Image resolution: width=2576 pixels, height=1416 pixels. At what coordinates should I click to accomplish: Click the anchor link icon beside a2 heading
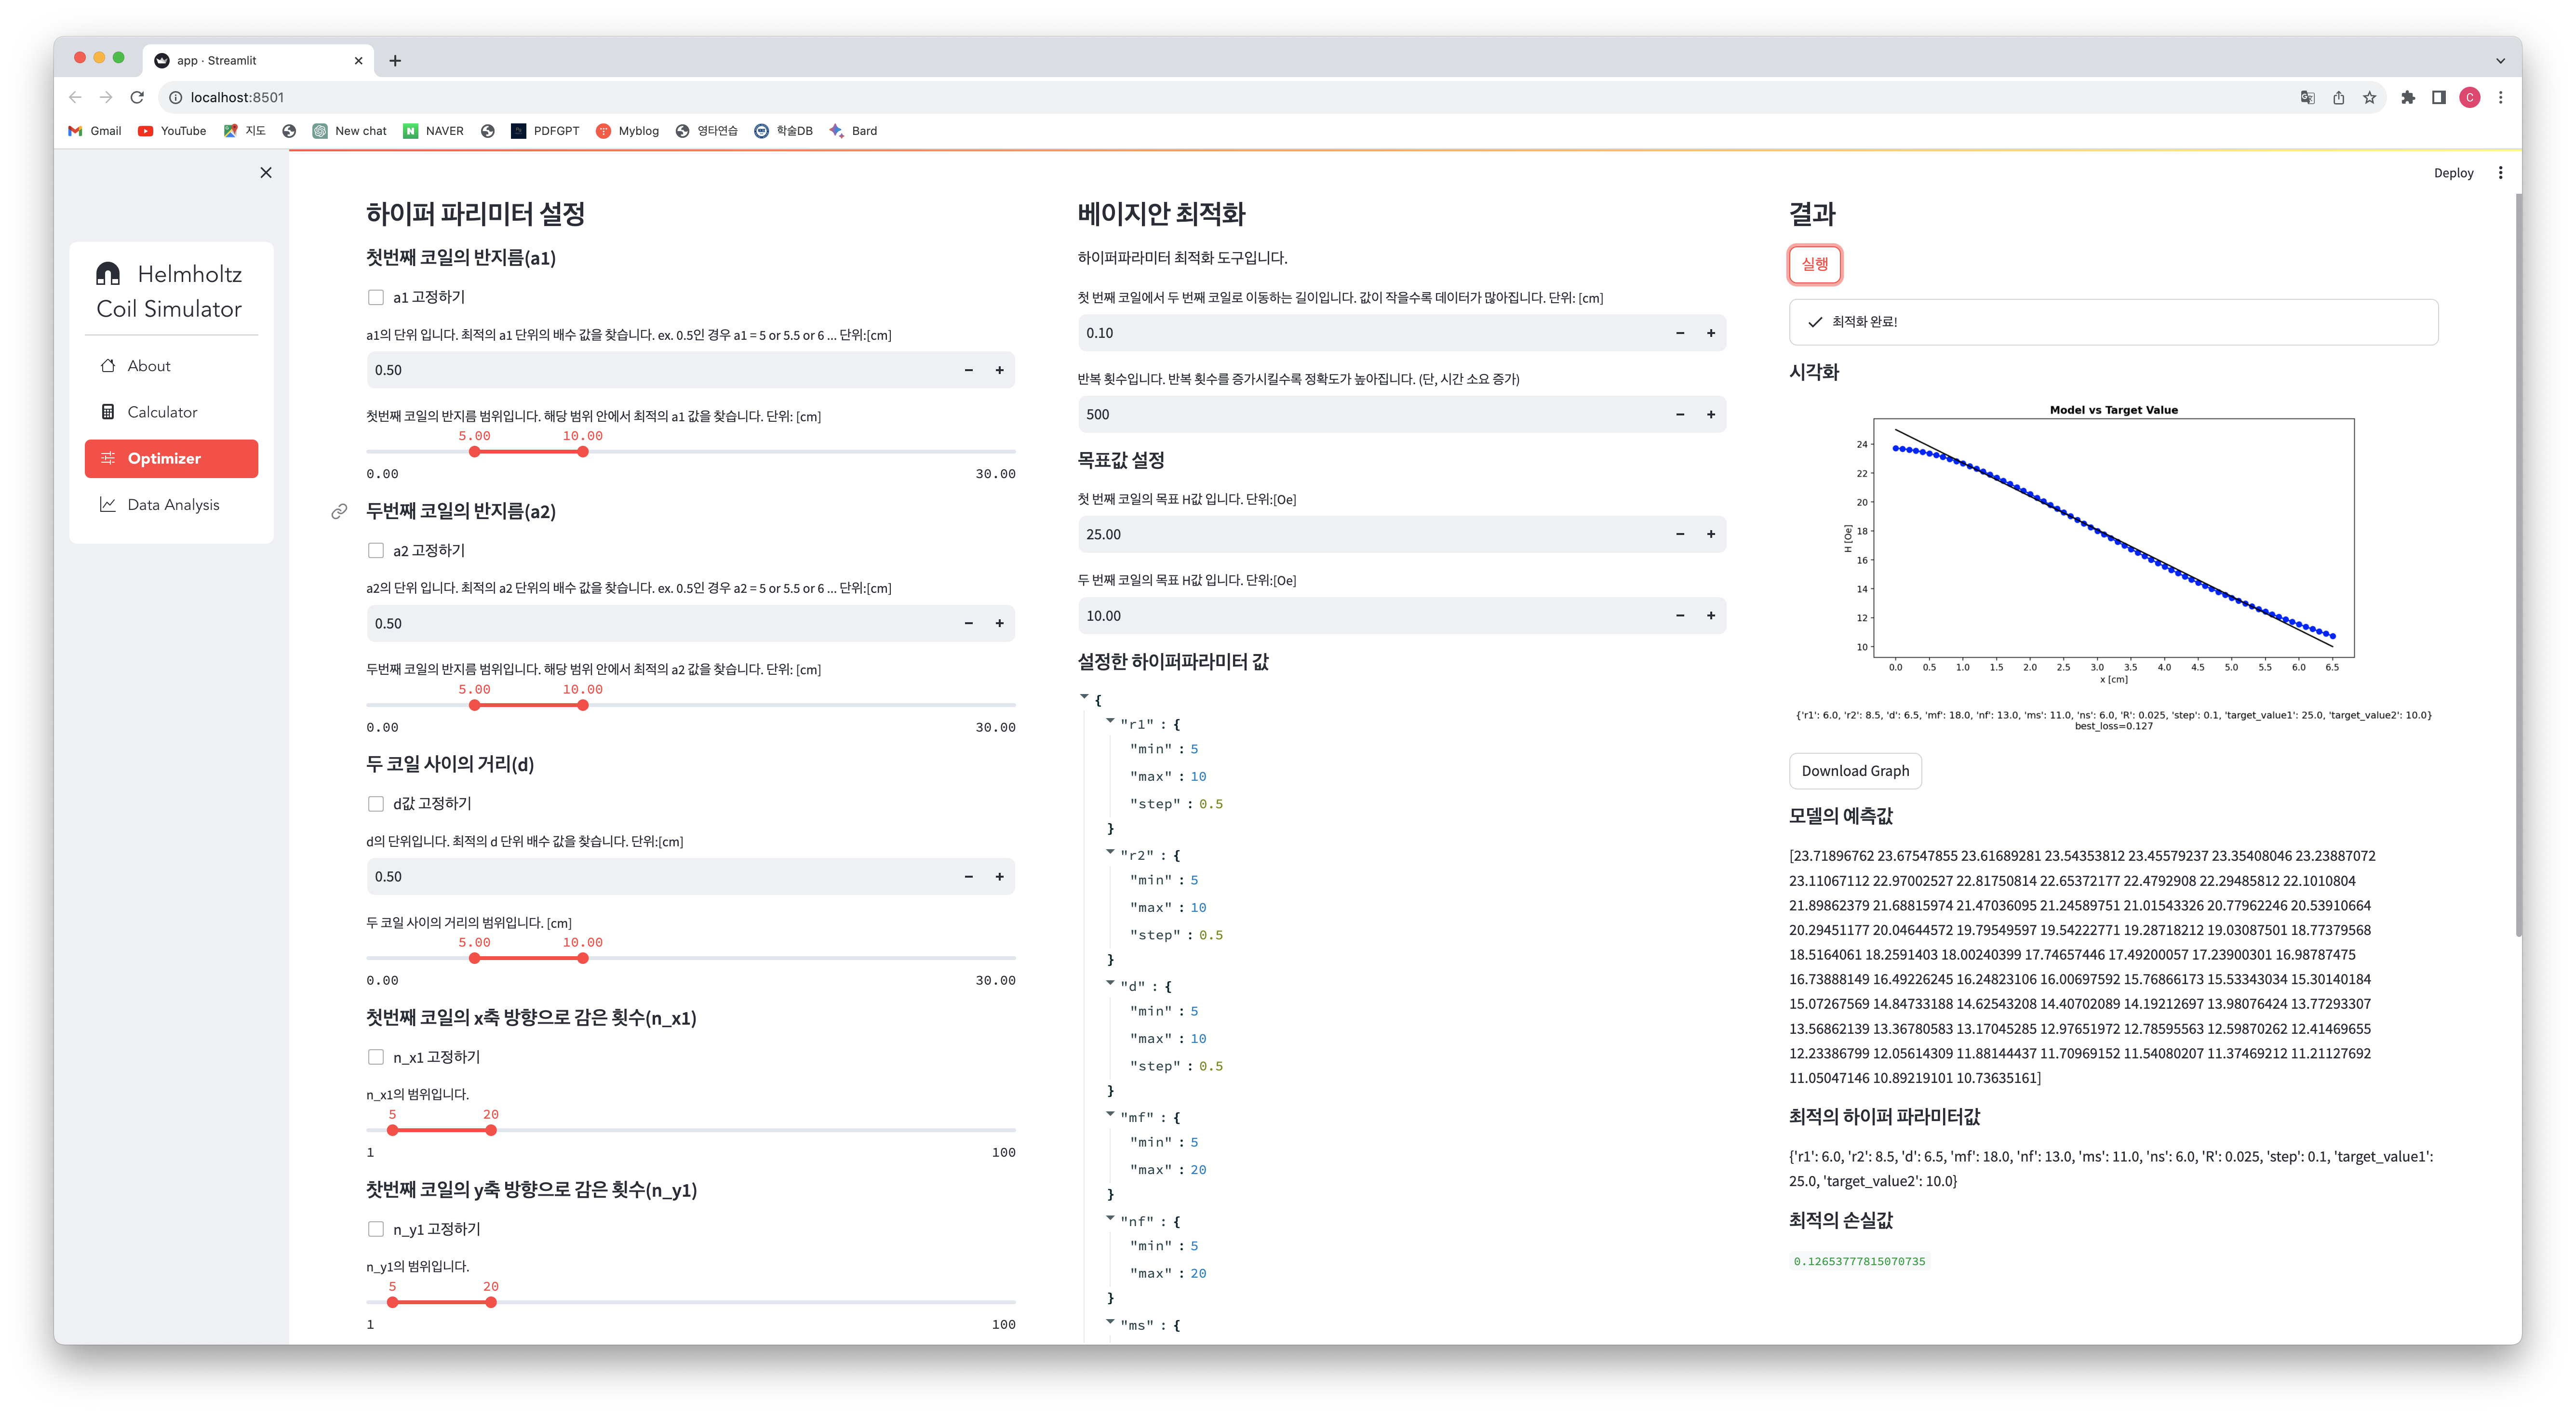pos(339,512)
